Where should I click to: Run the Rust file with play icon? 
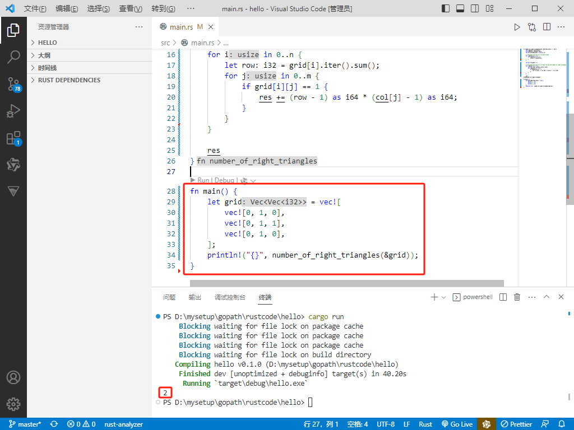tap(517, 27)
